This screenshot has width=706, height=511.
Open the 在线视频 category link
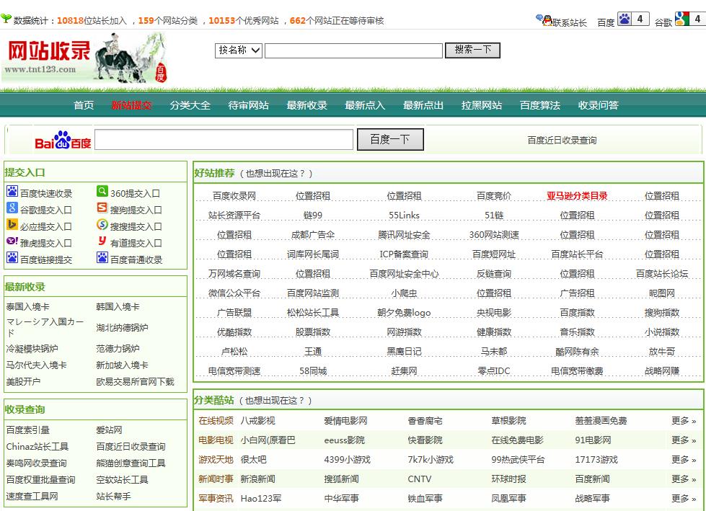[x=216, y=421]
